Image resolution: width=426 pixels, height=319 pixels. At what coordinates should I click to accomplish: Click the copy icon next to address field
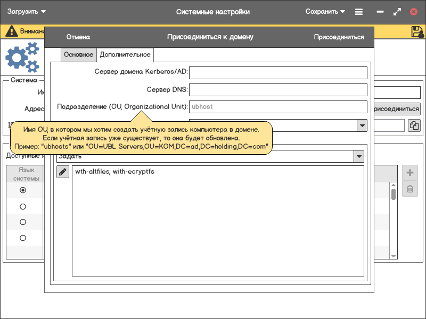point(414,125)
